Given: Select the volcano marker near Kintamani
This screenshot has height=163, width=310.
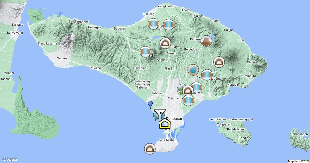Looking at the screenshot, I should point(206,41).
